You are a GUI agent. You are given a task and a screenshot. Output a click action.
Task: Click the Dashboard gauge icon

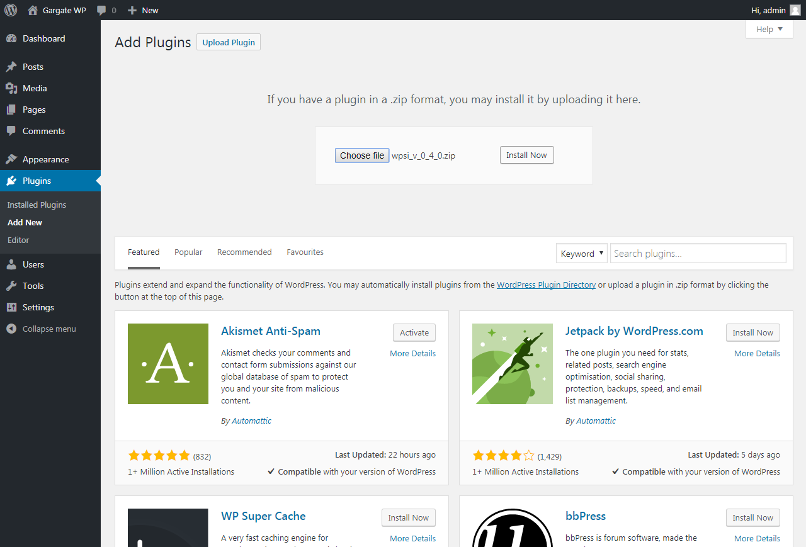[x=11, y=38]
